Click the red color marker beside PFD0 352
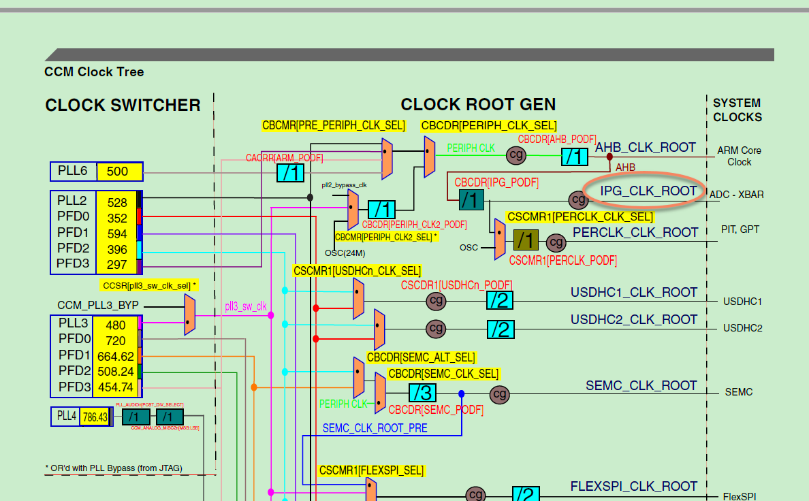Viewport: 809px width, 501px height. coord(140,216)
